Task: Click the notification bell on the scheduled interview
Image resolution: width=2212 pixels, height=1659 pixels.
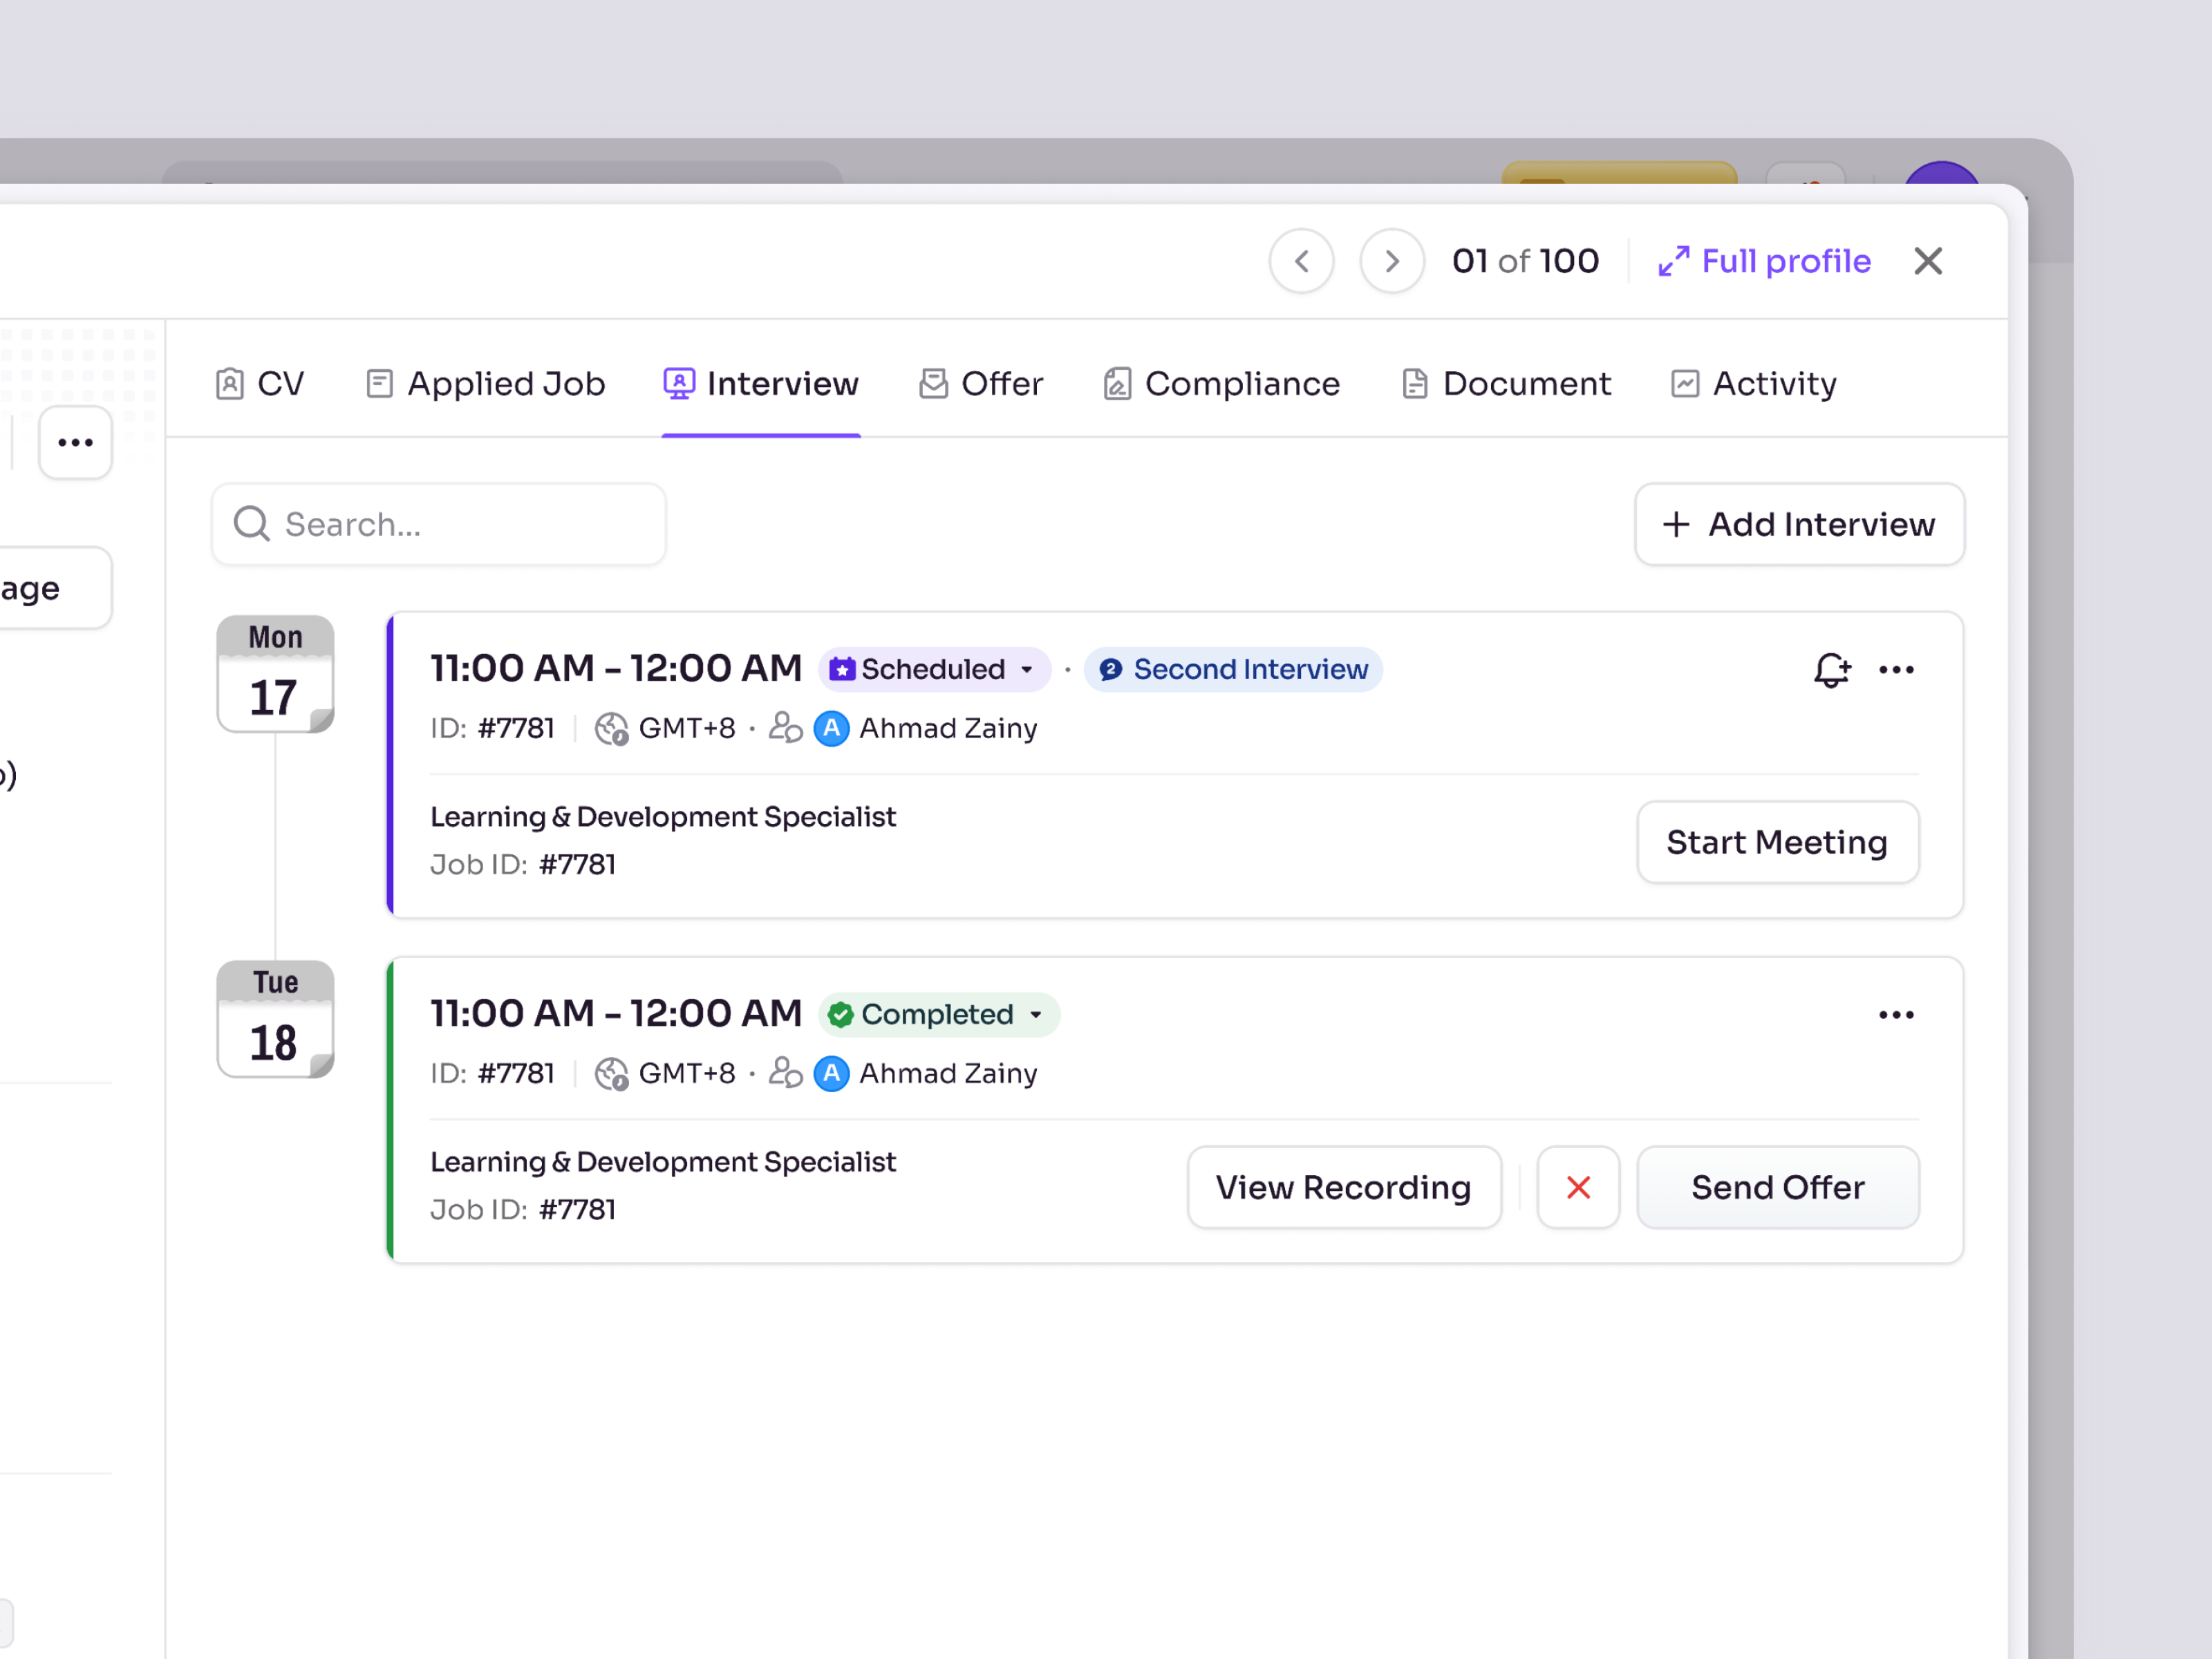Action: click(x=1831, y=670)
